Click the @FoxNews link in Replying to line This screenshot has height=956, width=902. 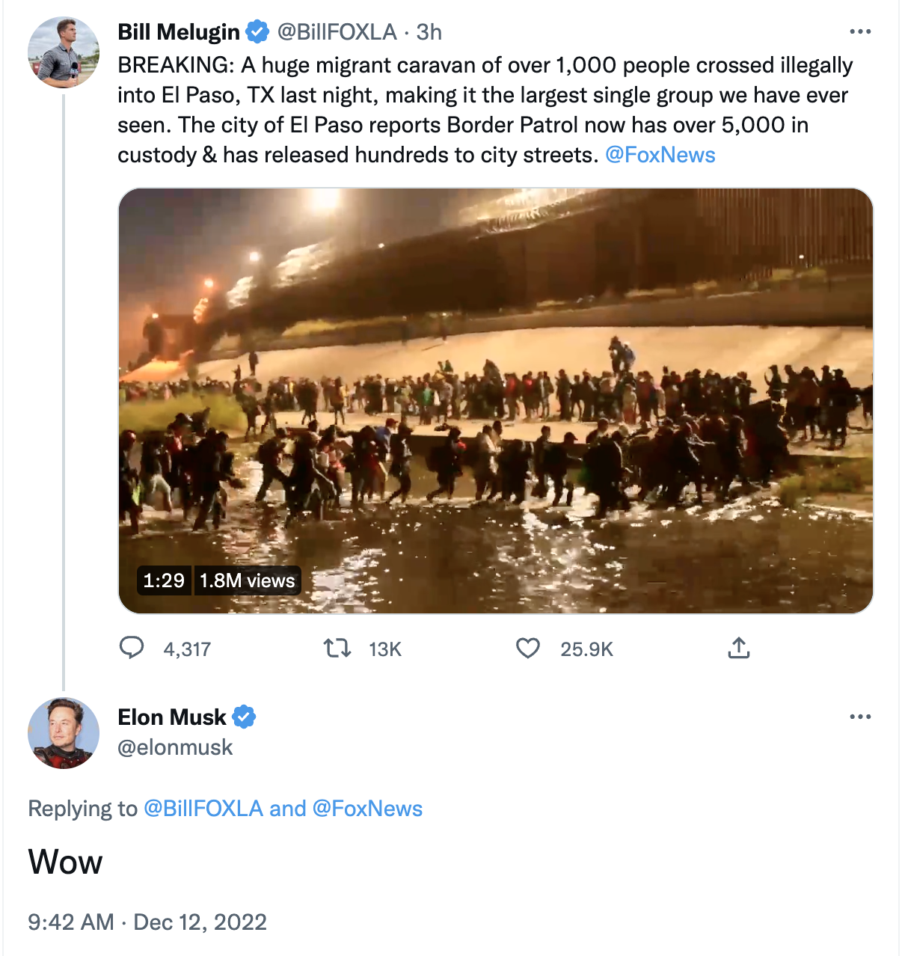[367, 809]
